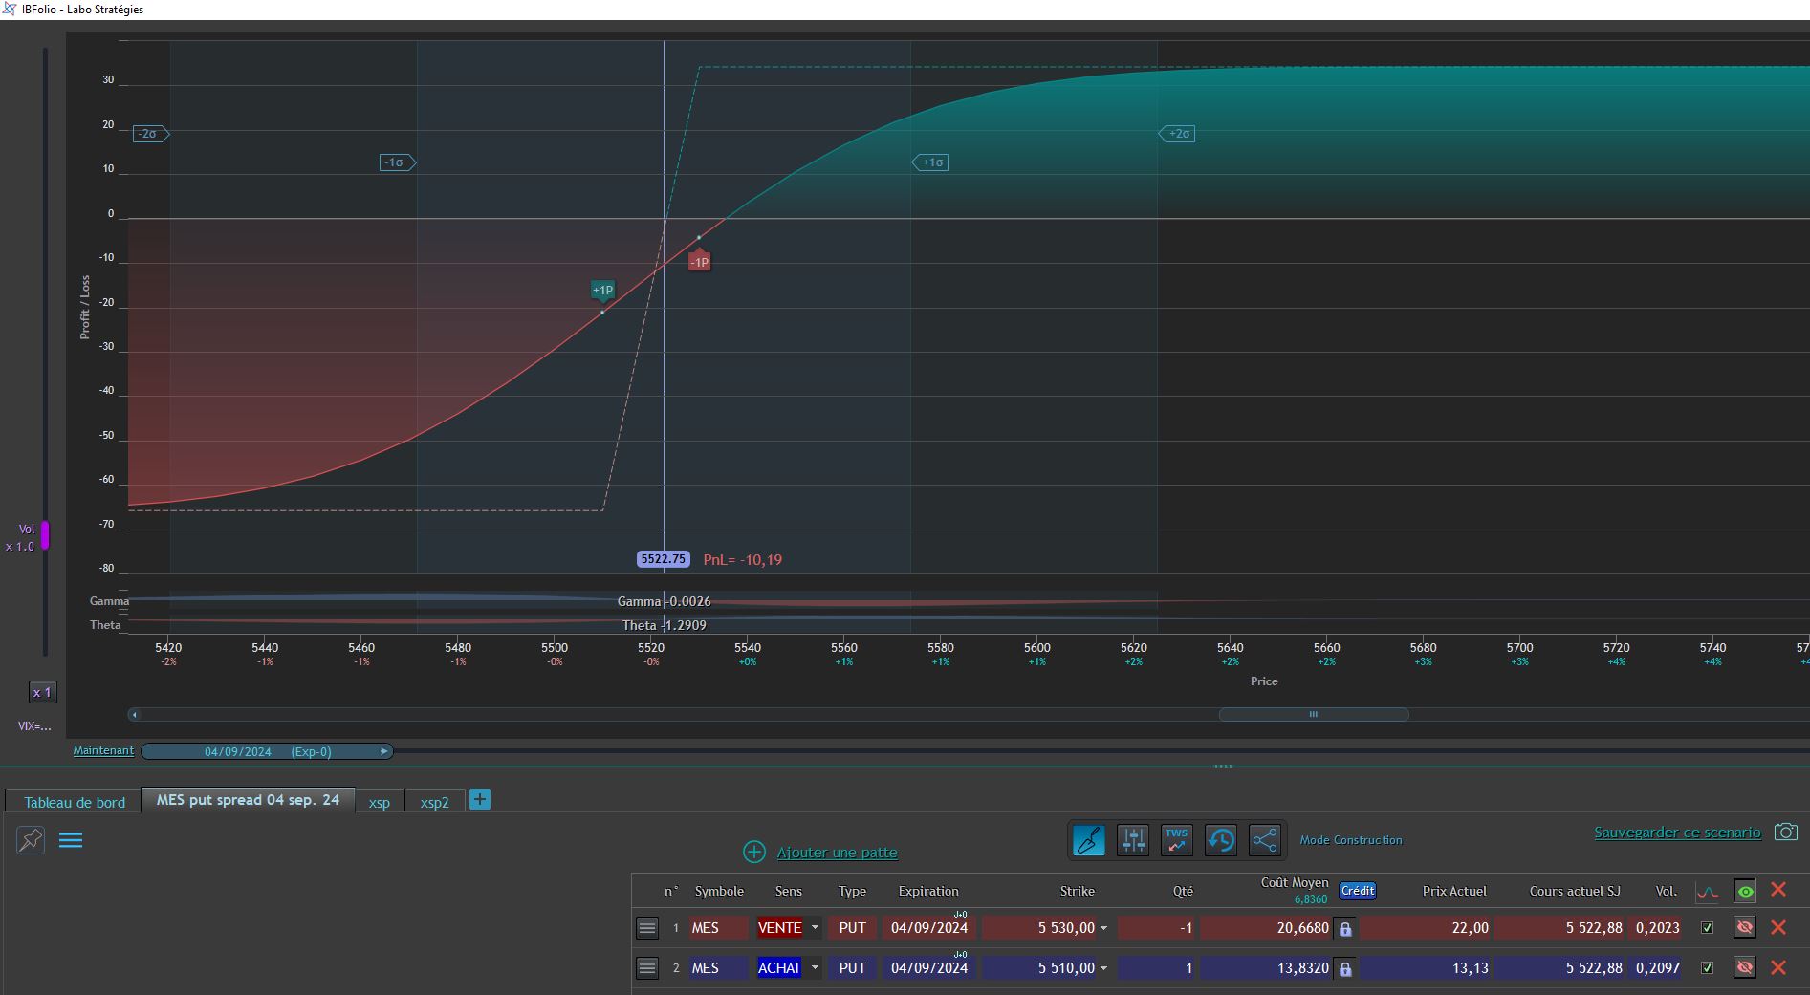Open the hamburger menu next to the pin
1810x995 pixels.
pos(71,840)
